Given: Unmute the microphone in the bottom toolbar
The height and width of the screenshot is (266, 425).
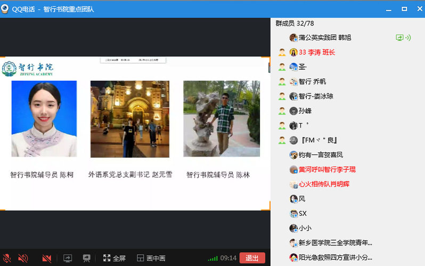Looking at the screenshot, I should point(7,258).
